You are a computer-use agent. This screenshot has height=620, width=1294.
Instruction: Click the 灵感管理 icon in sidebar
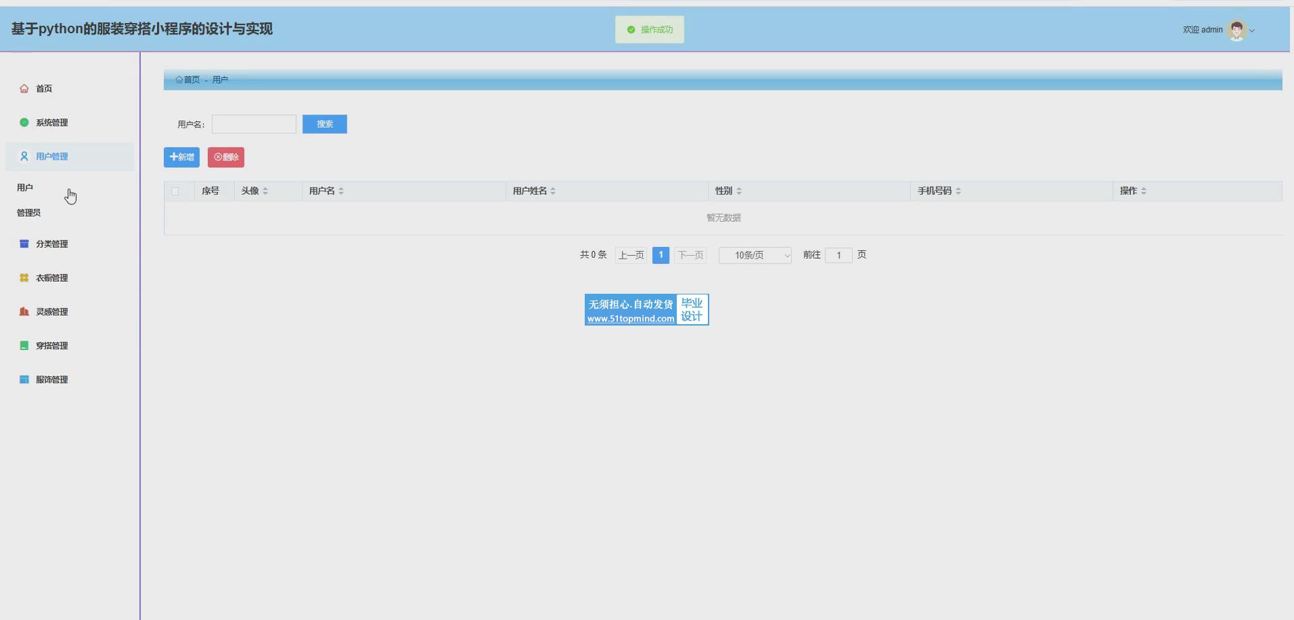click(x=24, y=311)
